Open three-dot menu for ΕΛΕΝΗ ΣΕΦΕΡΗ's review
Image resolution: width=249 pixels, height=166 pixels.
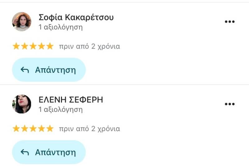click(x=230, y=104)
